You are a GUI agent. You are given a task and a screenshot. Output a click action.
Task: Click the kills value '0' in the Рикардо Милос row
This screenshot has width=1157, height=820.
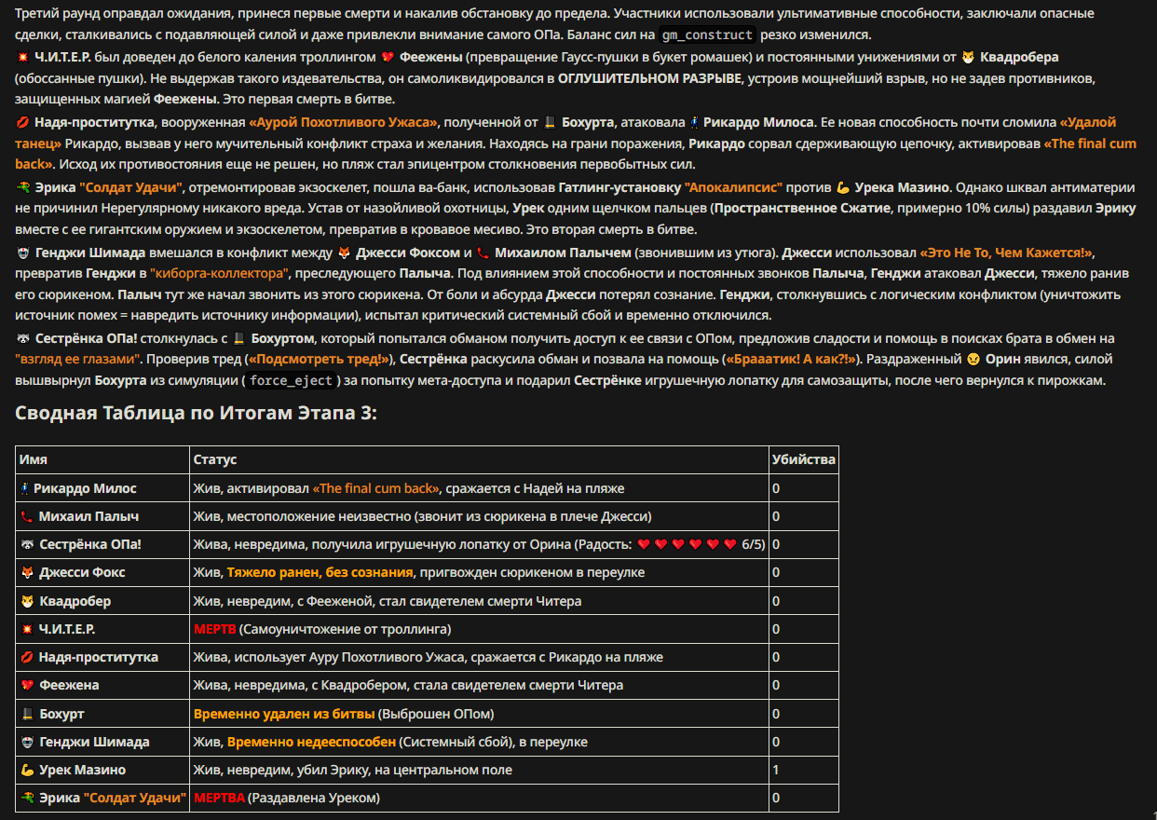coord(776,488)
